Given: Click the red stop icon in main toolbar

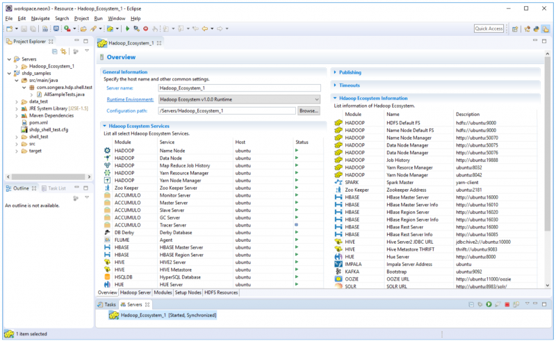Looking at the screenshot, I should click(145, 28).
